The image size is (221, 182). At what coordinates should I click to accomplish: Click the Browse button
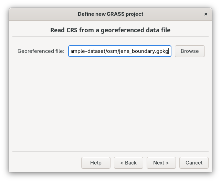[x=190, y=51]
